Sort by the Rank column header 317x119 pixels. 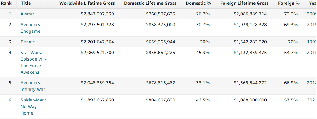(6, 3)
